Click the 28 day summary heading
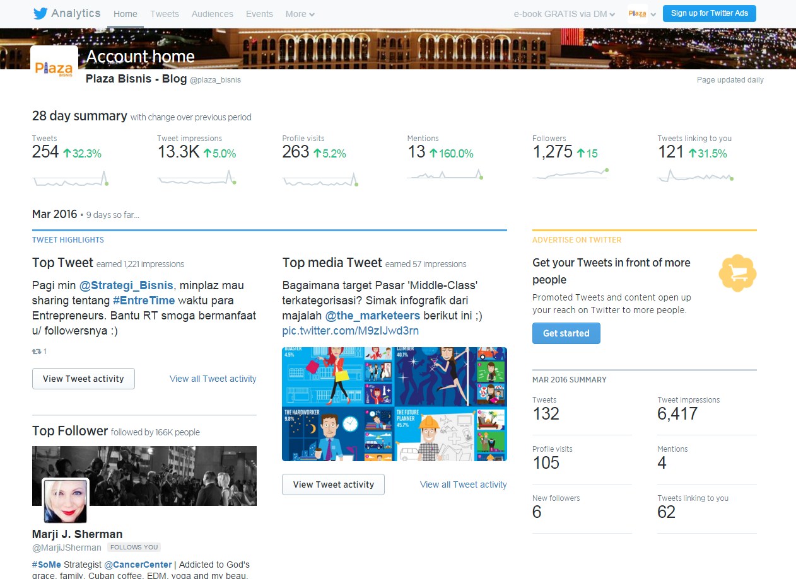796x579 pixels. point(79,116)
